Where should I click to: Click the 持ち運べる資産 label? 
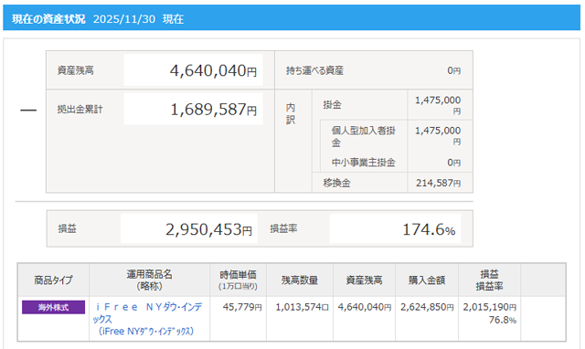coord(314,70)
